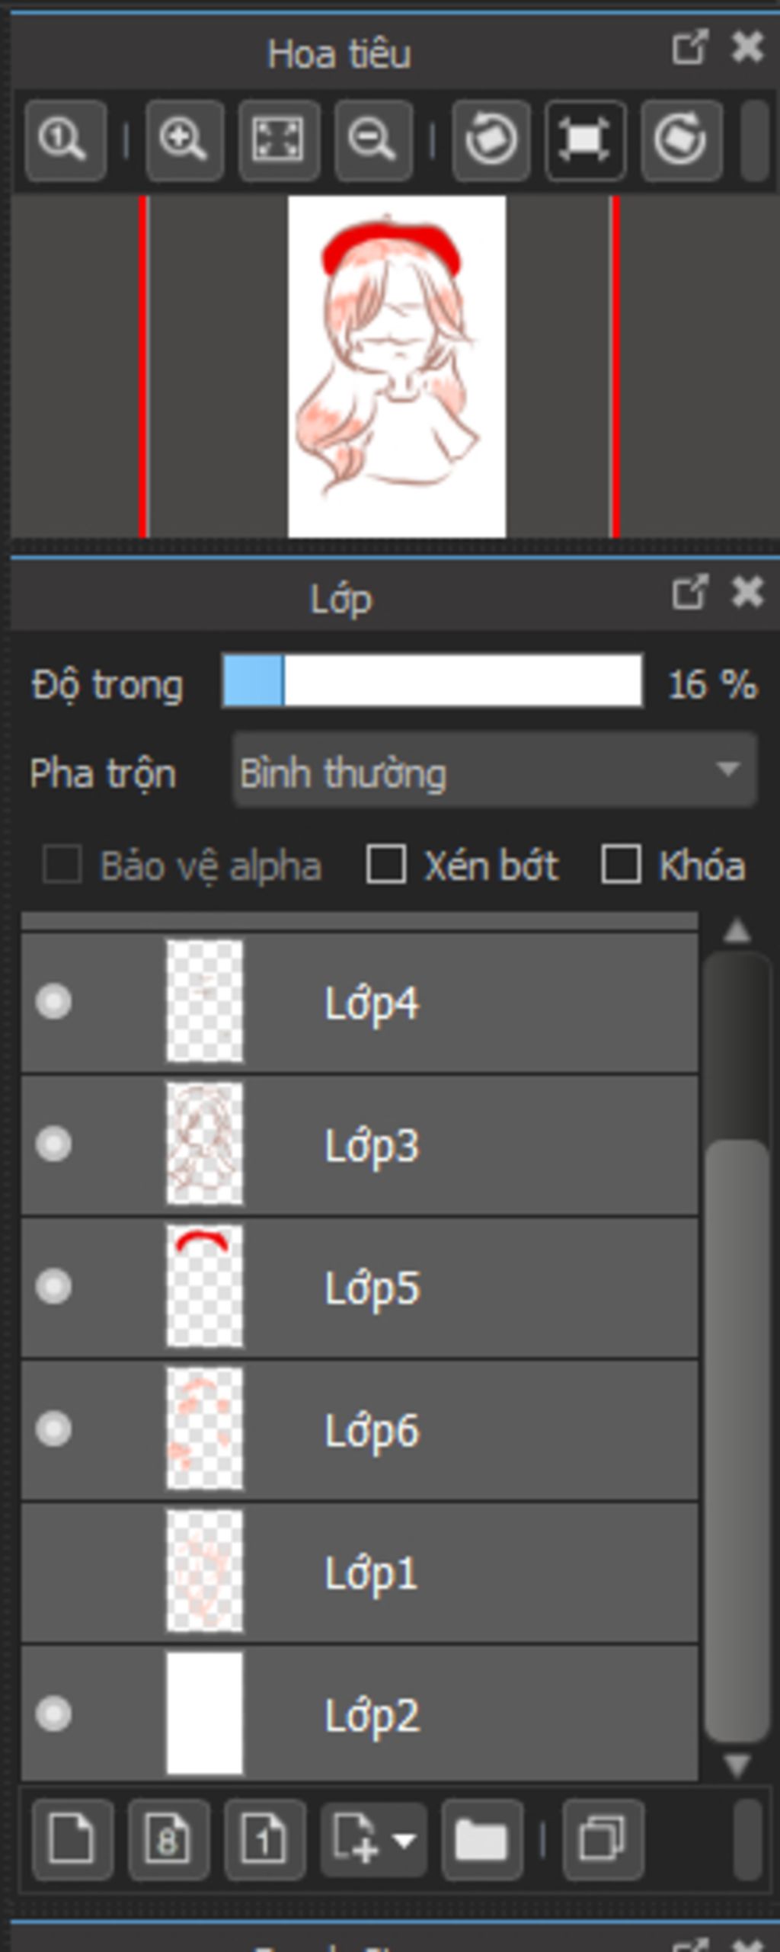Click the zoom out magnifier icon
780x1952 pixels.
(373, 140)
